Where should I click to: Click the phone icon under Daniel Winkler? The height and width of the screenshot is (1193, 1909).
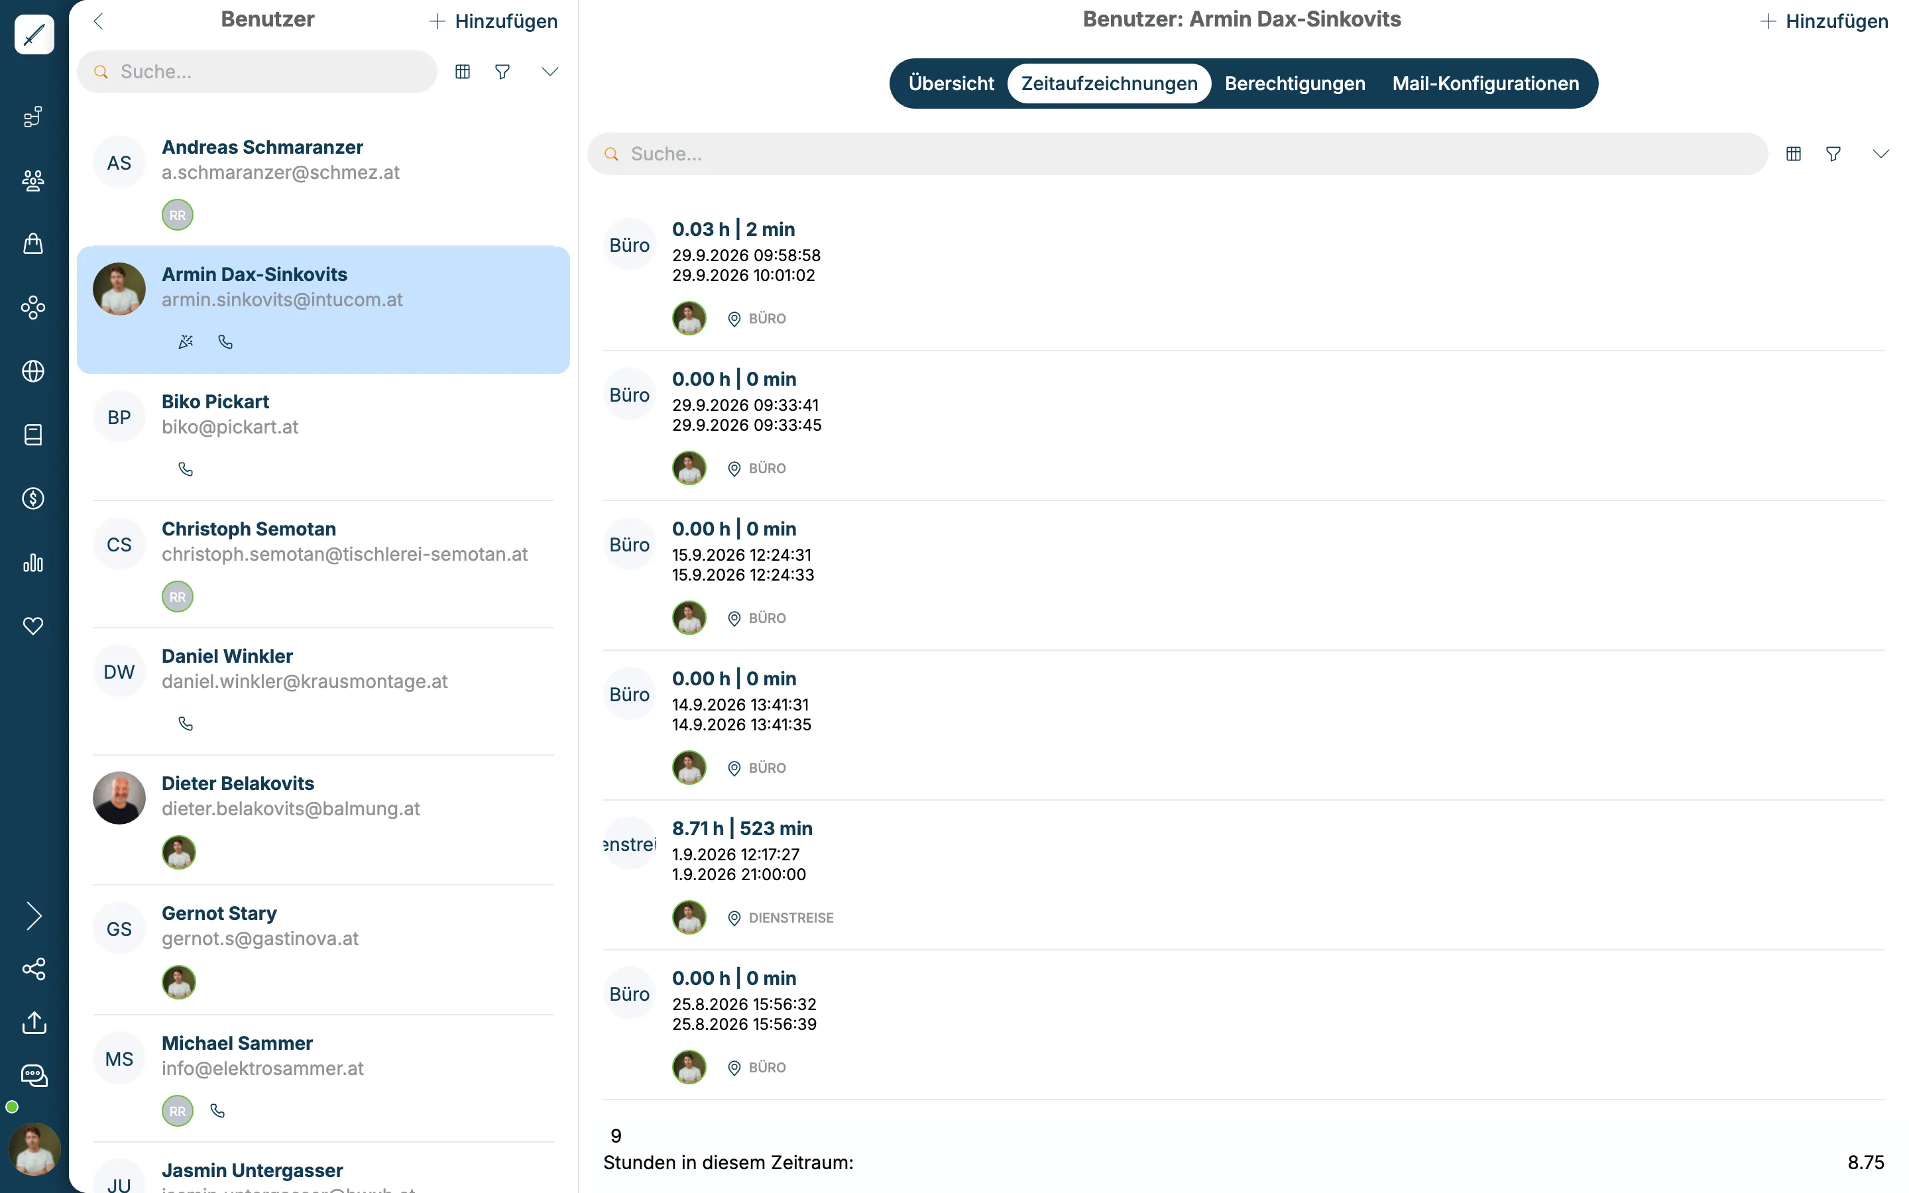[x=186, y=724]
